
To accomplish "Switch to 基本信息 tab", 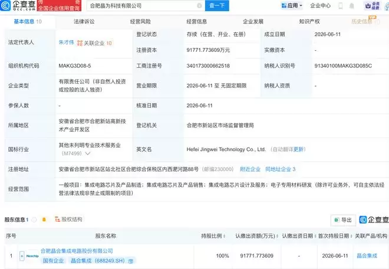I will click(28, 22).
